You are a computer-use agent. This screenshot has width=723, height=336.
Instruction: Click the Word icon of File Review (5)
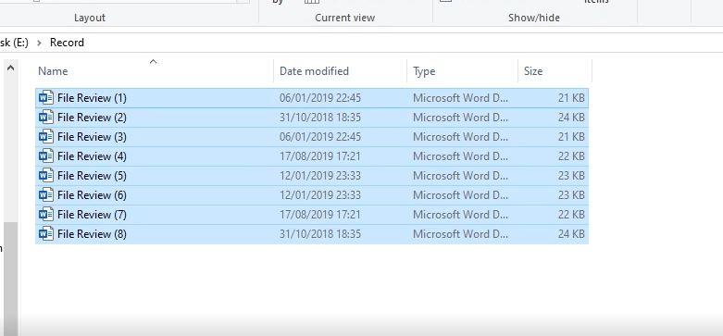coord(46,175)
